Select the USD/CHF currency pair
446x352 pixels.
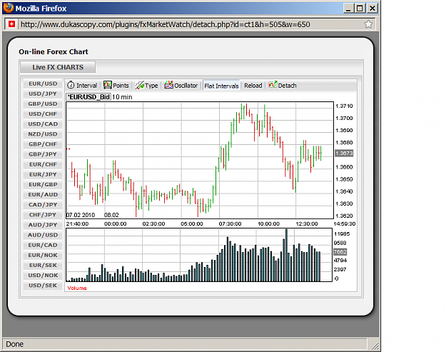43,114
